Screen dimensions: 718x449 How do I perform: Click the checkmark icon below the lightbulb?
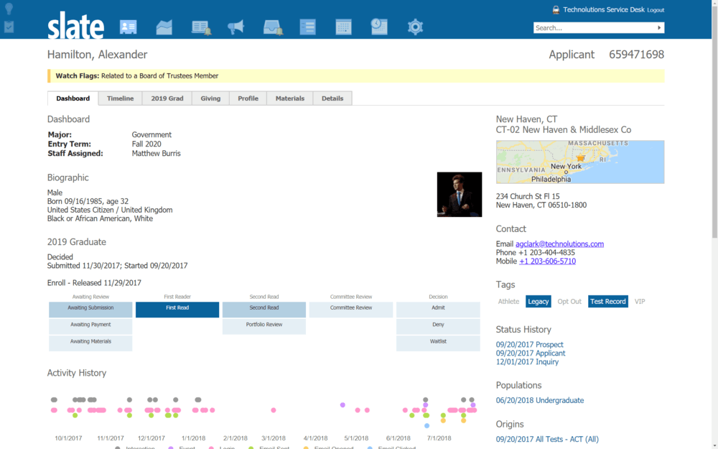(x=9, y=27)
